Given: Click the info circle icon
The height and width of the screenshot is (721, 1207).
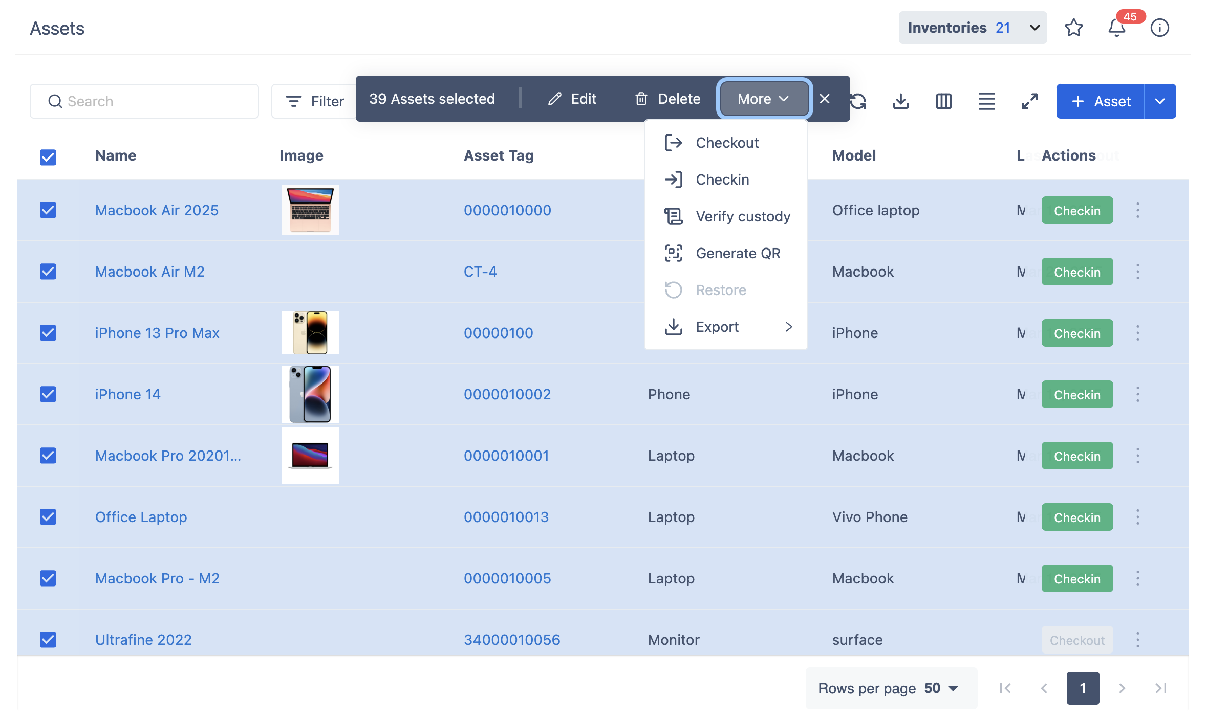Looking at the screenshot, I should point(1159,28).
